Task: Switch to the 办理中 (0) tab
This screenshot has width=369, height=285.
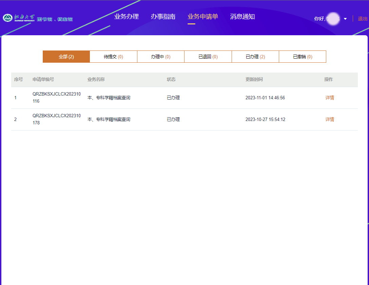Action: pyautogui.click(x=160, y=57)
